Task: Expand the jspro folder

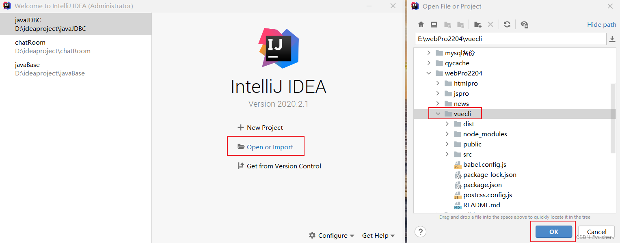Action: coord(438,93)
